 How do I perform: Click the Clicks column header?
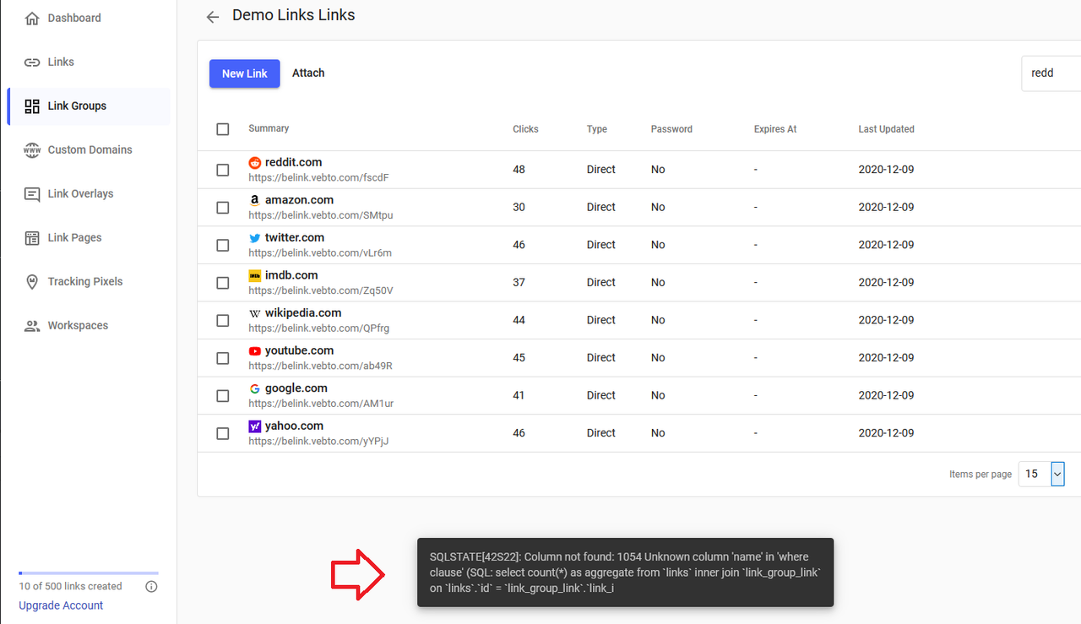coord(525,129)
